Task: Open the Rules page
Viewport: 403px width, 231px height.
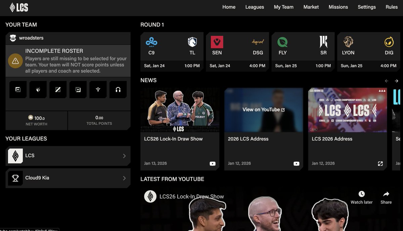Action: pyautogui.click(x=392, y=7)
